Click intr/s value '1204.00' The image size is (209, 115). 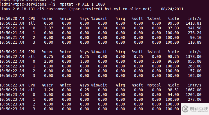coord(194,95)
